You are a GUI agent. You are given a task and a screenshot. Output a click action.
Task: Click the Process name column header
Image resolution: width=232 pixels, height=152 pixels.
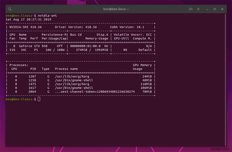tap(66, 69)
